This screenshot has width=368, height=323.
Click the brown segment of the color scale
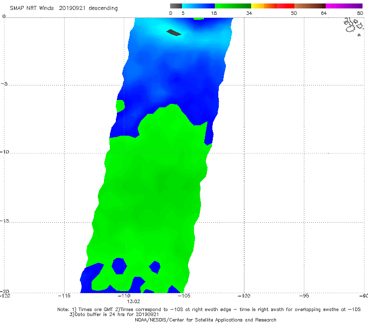point(310,6)
